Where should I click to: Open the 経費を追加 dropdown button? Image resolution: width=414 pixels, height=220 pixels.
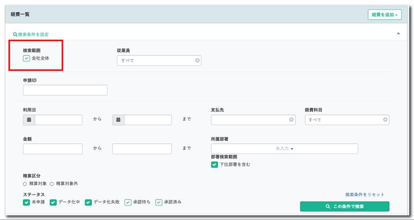click(x=384, y=15)
